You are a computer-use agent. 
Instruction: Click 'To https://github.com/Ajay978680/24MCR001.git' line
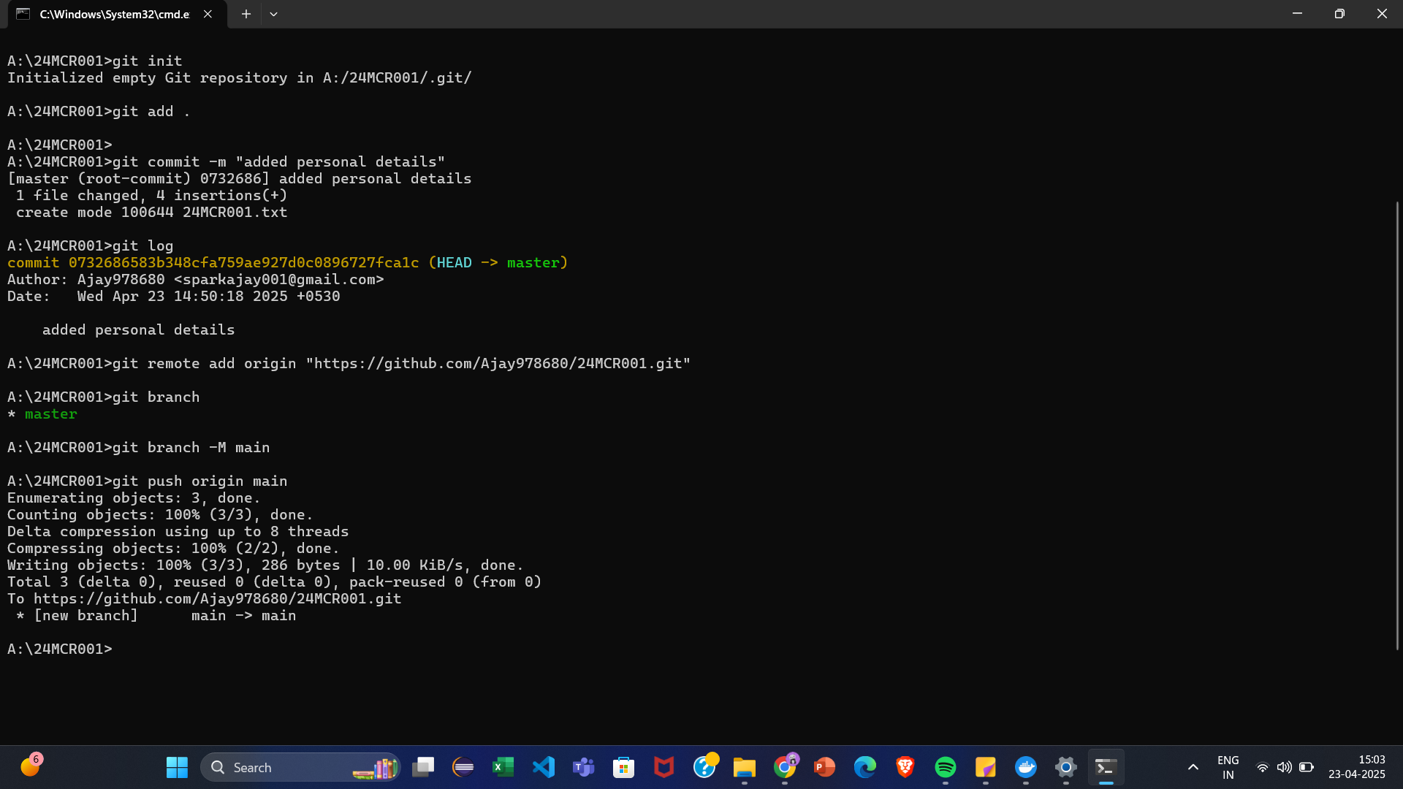click(205, 598)
